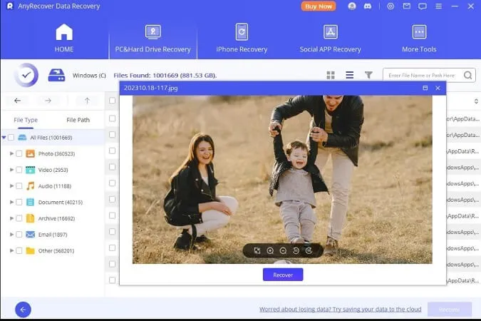
Task: Check the Video (2953) checkbox
Action: (19, 170)
